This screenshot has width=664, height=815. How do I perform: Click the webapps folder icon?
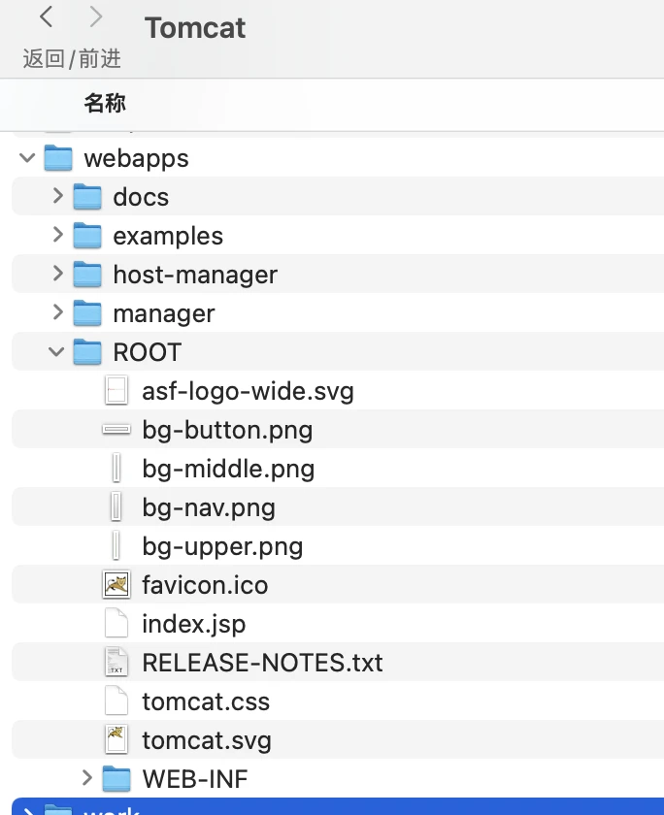pyautogui.click(x=58, y=158)
